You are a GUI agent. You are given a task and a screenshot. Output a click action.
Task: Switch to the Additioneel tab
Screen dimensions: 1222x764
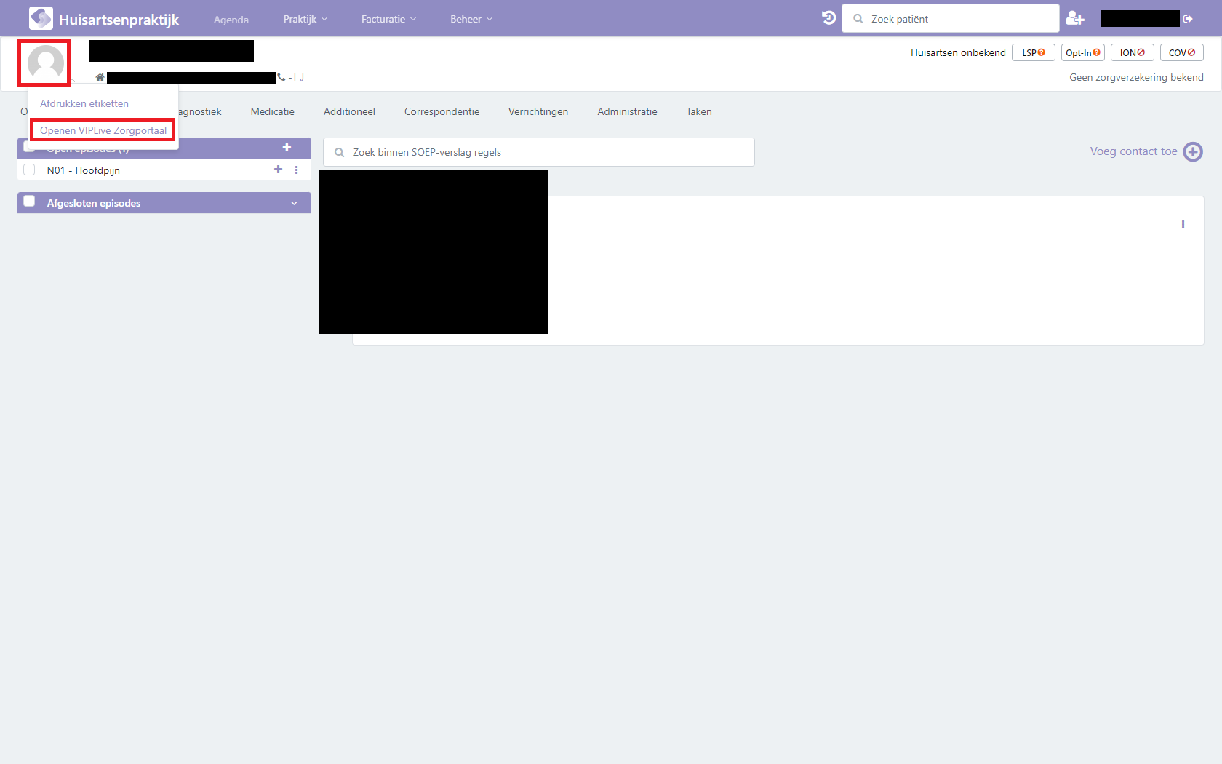click(x=349, y=111)
